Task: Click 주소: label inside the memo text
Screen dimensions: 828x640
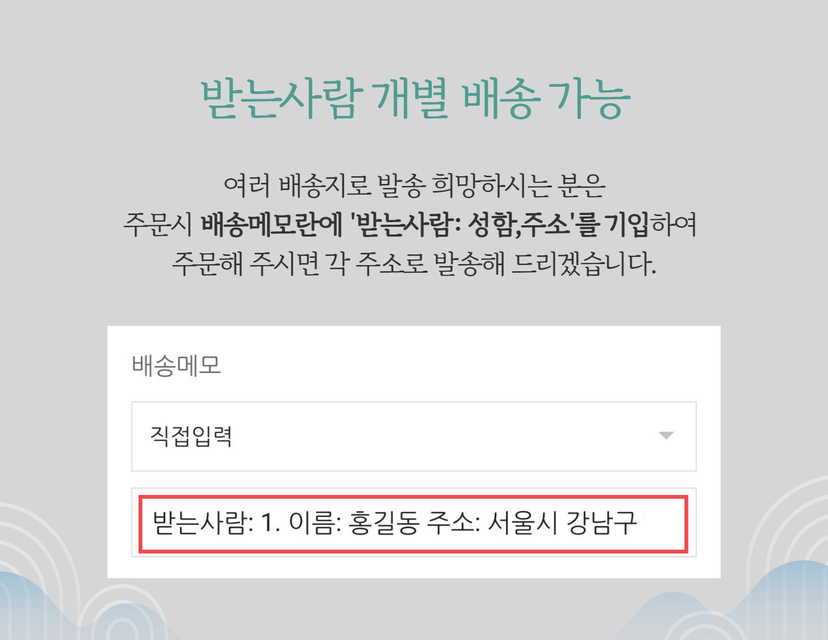Action: 453,523
